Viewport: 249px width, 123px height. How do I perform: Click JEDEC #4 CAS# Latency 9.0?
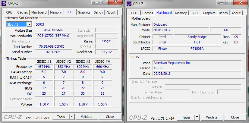pos(102,72)
